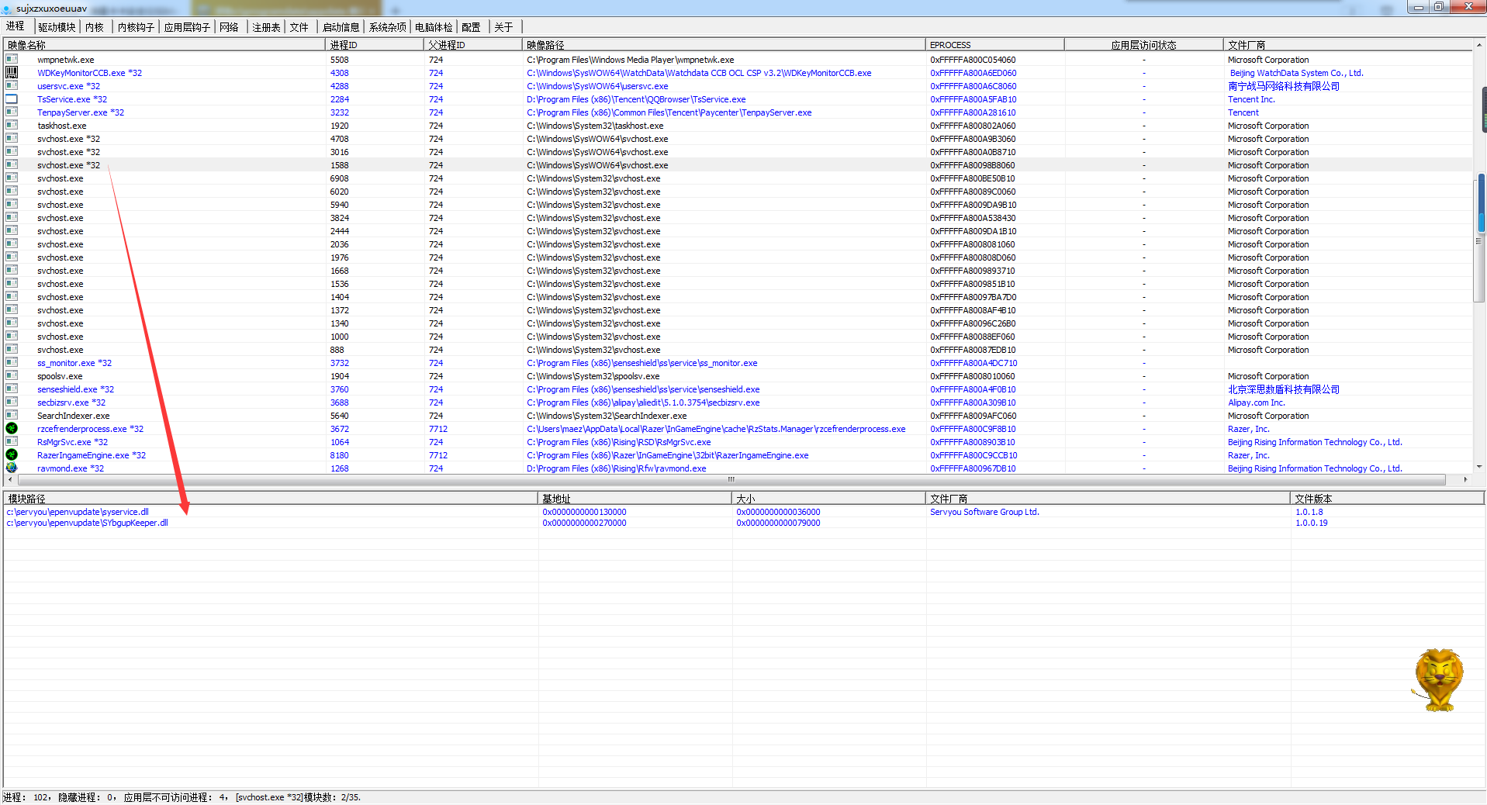The height and width of the screenshot is (805, 1487).
Task: Switch to the 应用层钩子 tab
Action: tap(187, 27)
